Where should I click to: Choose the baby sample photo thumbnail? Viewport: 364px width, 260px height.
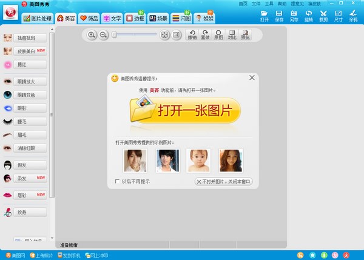click(198, 161)
